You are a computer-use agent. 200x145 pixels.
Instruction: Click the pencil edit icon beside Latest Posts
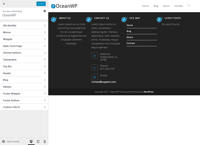coord(159,19)
